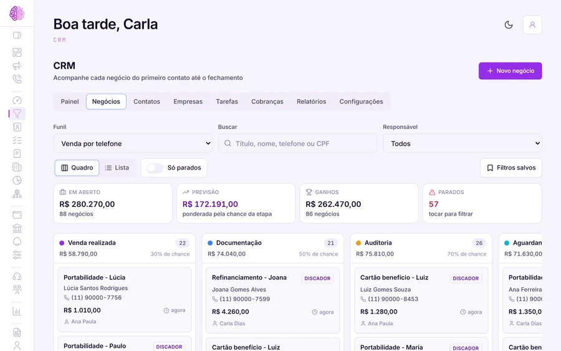Viewport: 561px width, 351px height.
Task: Select the Negócios tab
Action: pyautogui.click(x=106, y=102)
